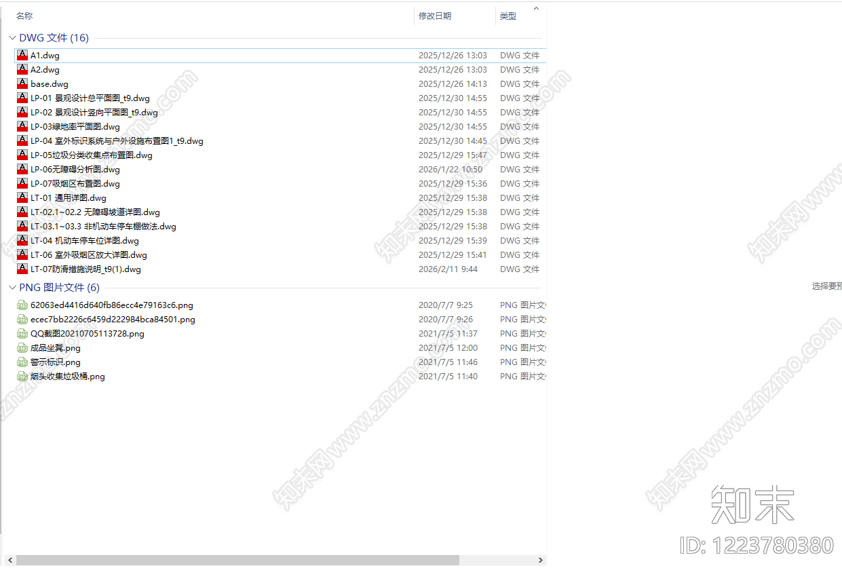842x572 pixels.
Task: Sort files by 修改日期 column header
Action: coord(435,16)
